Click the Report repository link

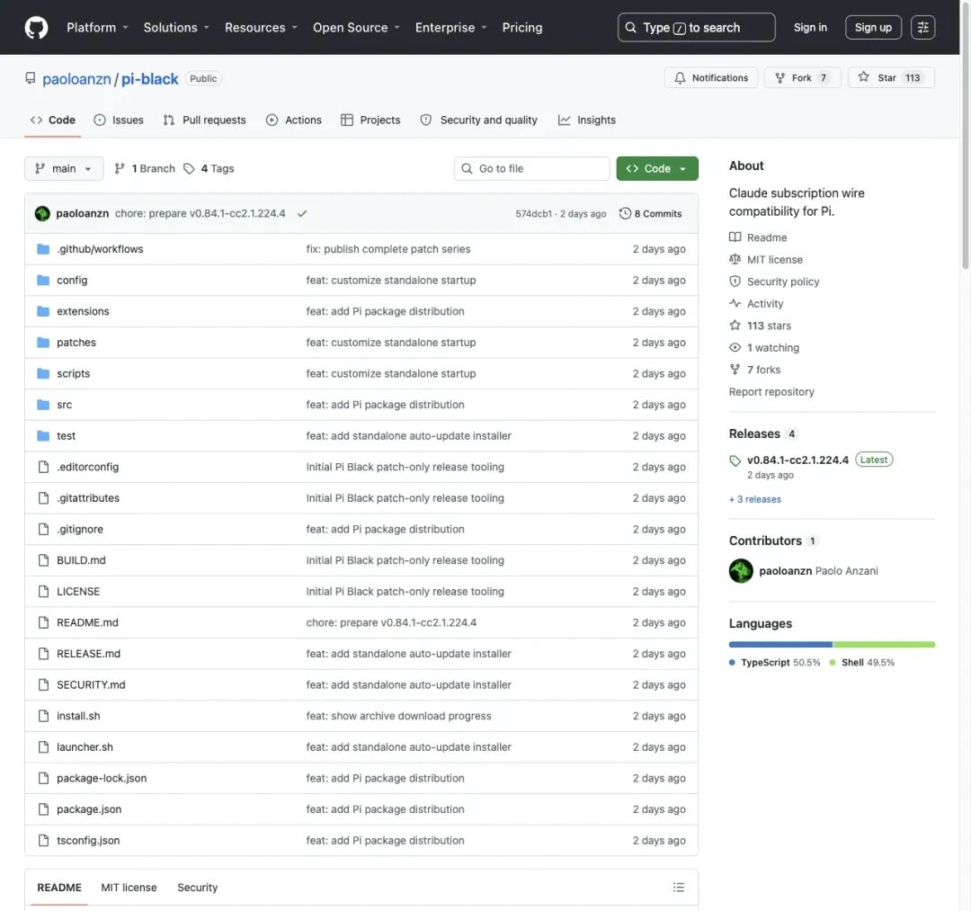771,392
